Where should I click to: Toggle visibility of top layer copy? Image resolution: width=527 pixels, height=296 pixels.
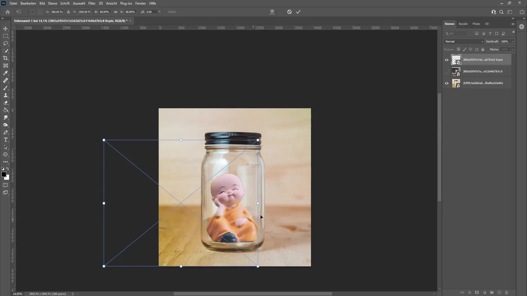point(447,60)
